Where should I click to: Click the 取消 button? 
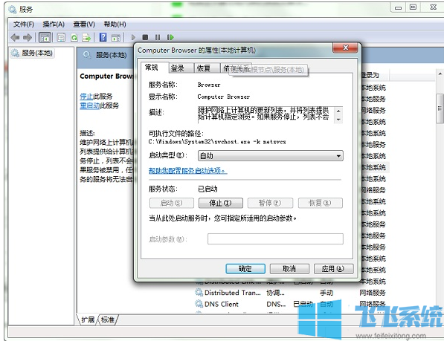click(x=289, y=269)
